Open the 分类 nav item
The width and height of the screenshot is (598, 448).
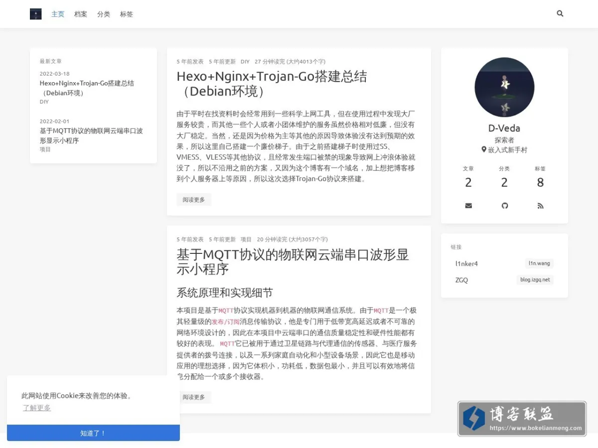104,14
